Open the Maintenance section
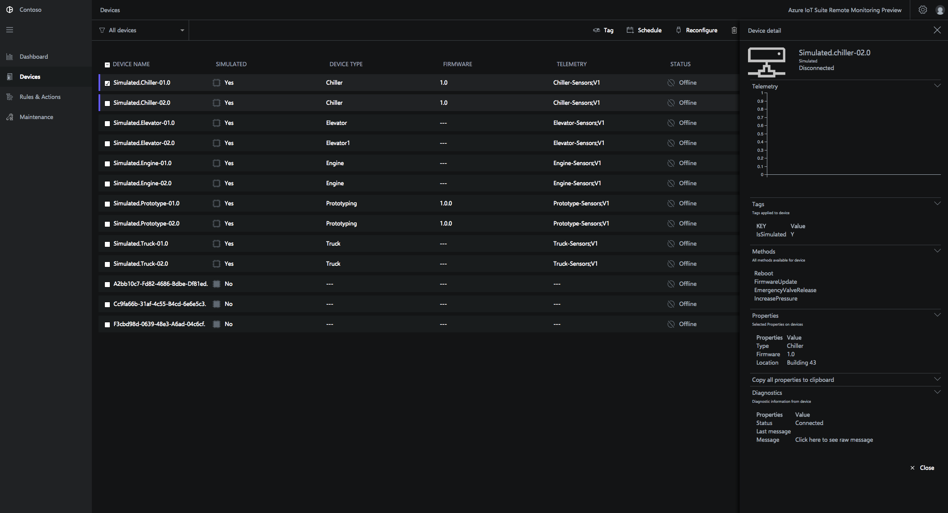948x513 pixels. pos(36,117)
